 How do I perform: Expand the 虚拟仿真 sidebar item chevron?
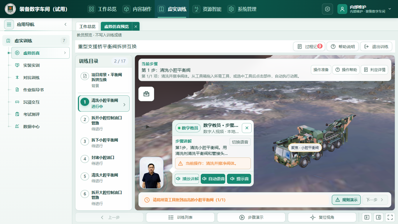point(65,53)
